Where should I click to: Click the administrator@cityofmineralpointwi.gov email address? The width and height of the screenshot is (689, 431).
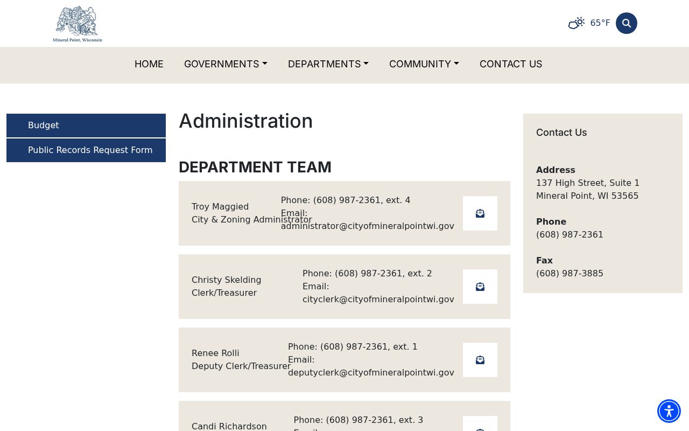click(368, 226)
